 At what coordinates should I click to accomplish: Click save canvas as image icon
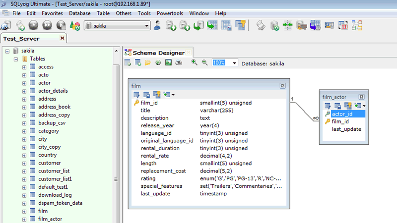(168, 63)
